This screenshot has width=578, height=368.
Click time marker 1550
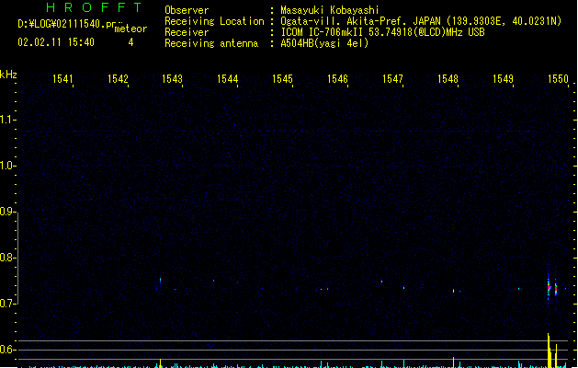(558, 79)
